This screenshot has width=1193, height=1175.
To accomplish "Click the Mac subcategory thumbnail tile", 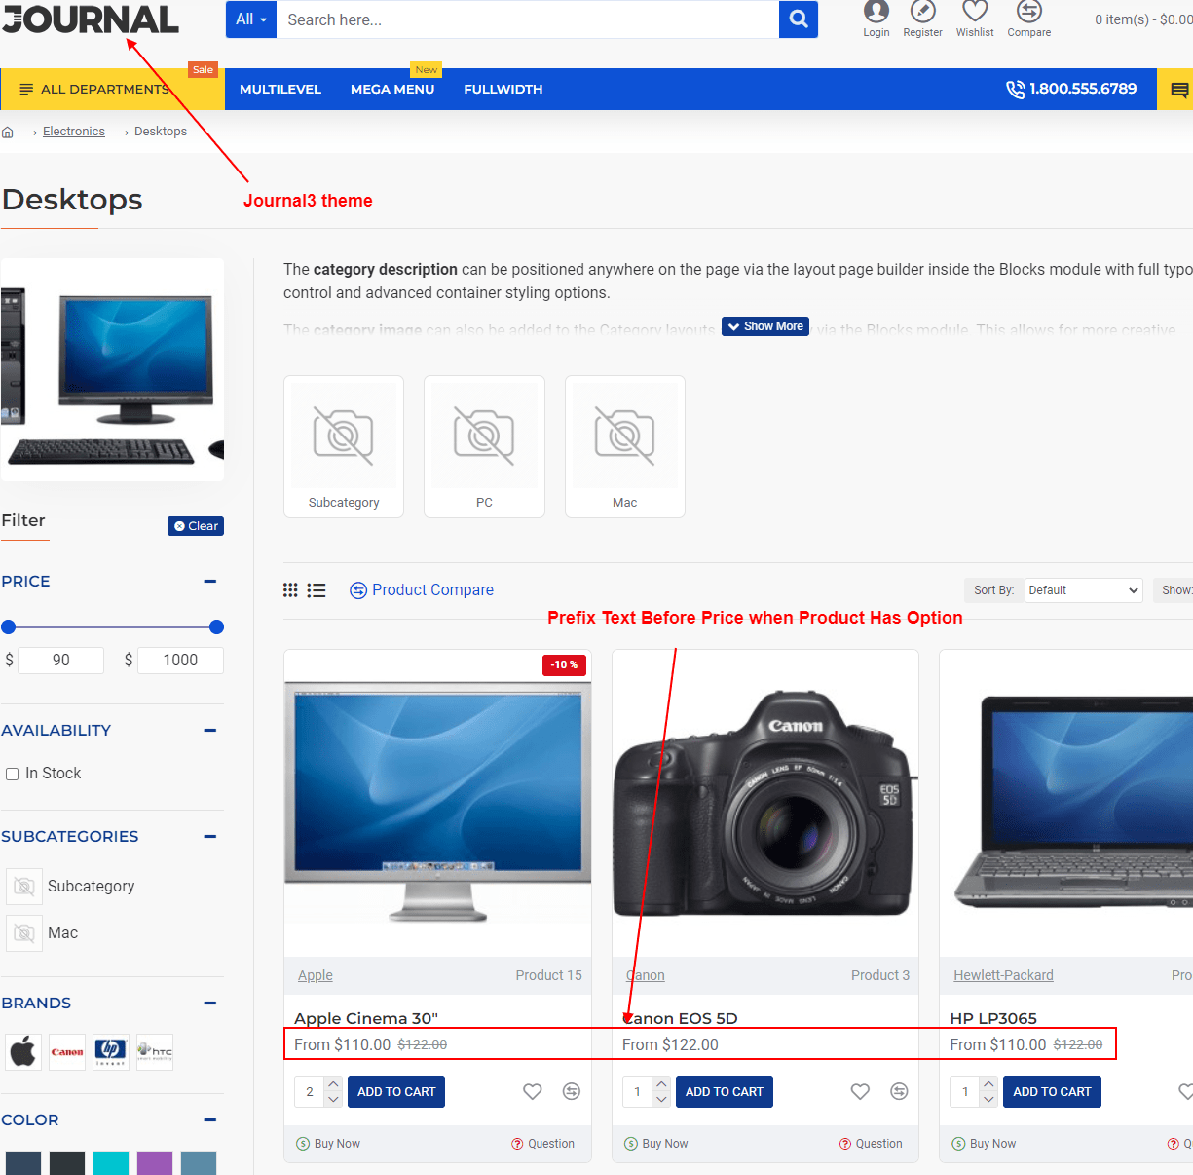I will pyautogui.click(x=624, y=446).
